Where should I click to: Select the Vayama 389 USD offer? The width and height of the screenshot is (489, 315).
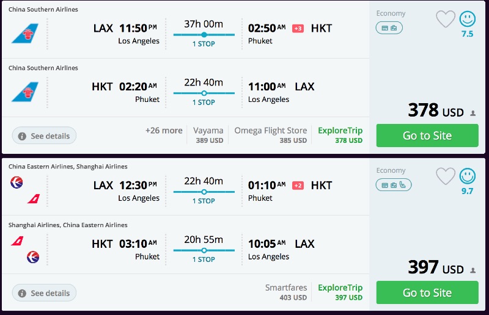pyautogui.click(x=208, y=135)
